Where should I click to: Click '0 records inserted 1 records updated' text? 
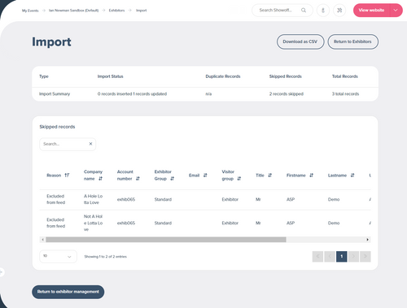coord(132,93)
